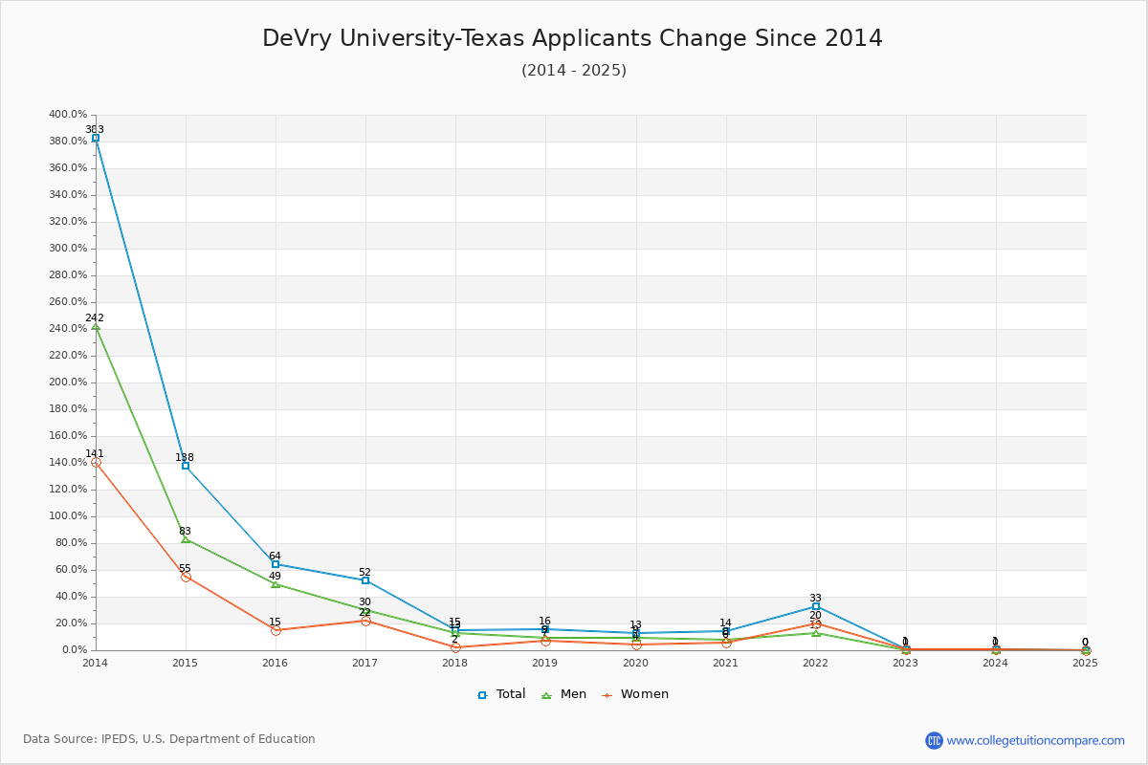The width and height of the screenshot is (1148, 765).
Task: Click the 2021 Total data point 14
Action: point(726,631)
